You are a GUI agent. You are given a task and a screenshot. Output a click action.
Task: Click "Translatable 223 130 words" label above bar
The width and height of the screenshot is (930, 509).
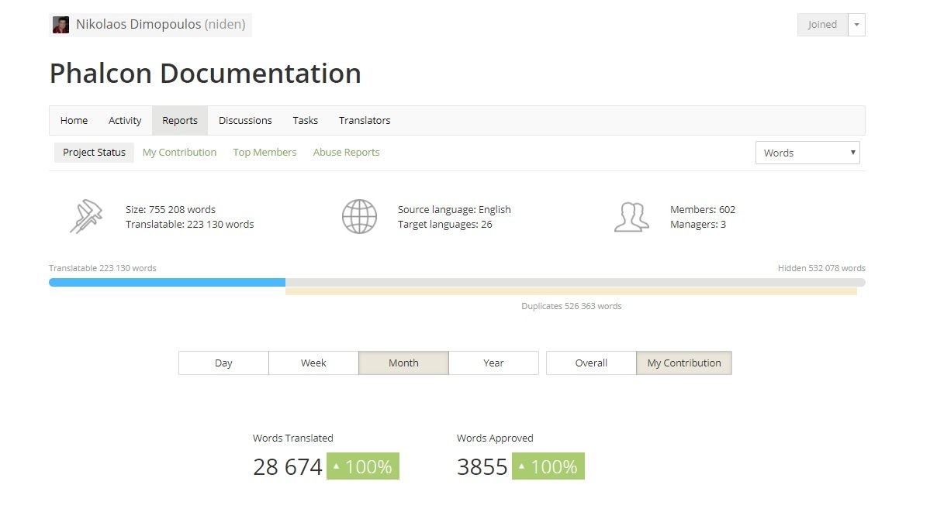click(x=102, y=268)
